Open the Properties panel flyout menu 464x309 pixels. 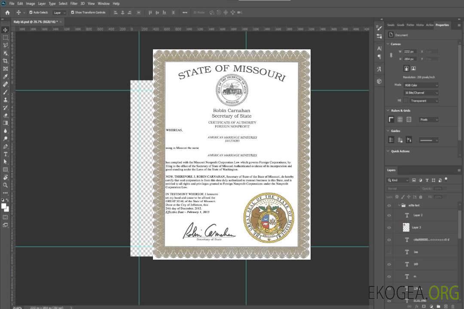(x=459, y=25)
